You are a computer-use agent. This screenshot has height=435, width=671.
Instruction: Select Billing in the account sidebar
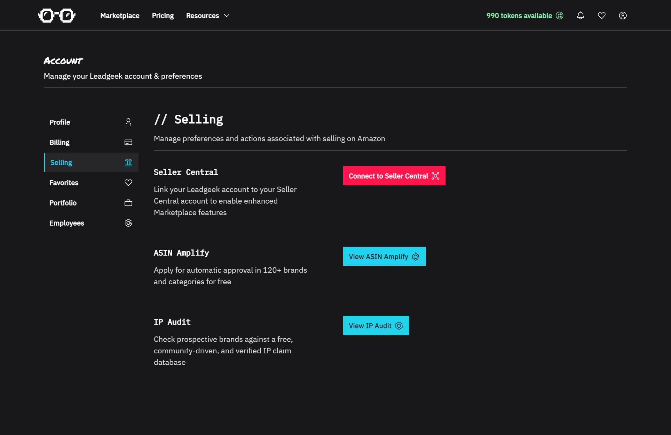[91, 142]
